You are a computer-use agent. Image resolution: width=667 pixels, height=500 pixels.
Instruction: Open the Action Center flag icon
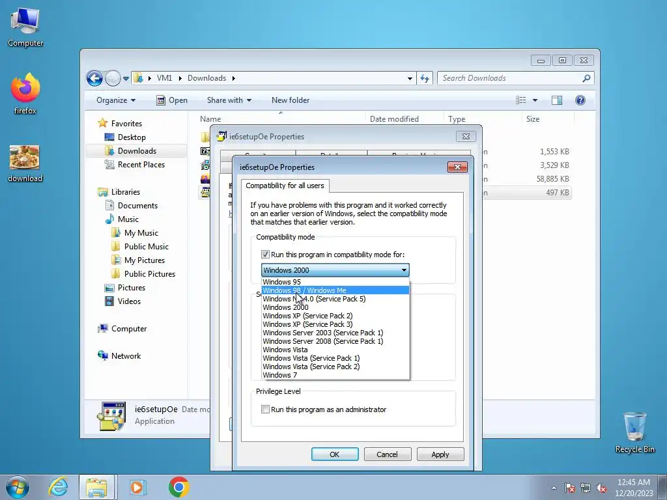(570, 488)
